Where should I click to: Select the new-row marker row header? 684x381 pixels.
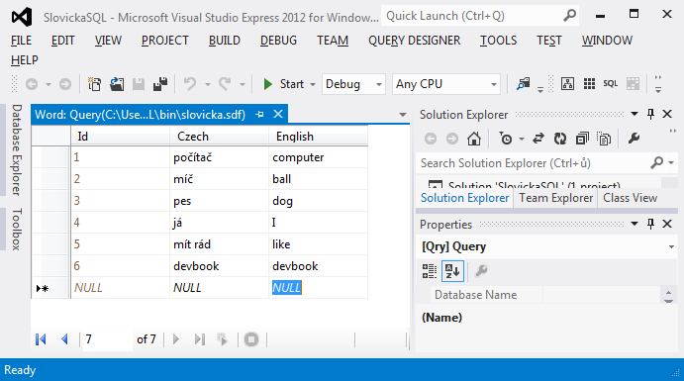pos(51,288)
